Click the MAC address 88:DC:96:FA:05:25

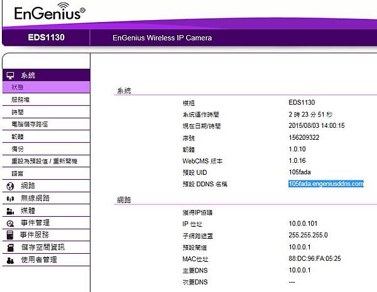(x=315, y=258)
